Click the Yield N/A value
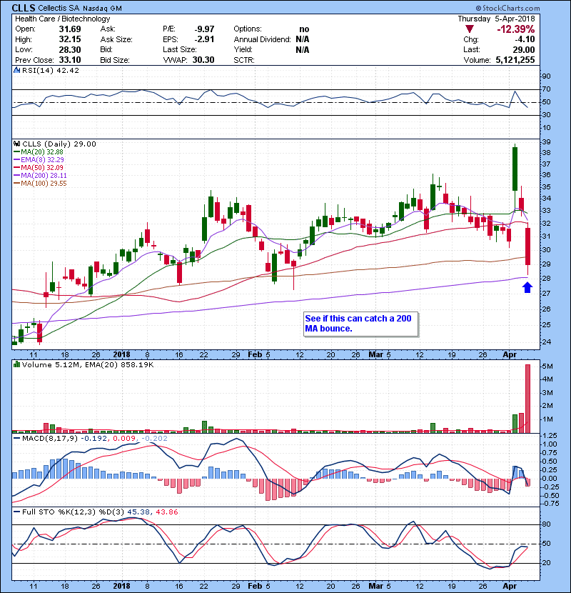Screen dimensions: 571x593 [303, 49]
